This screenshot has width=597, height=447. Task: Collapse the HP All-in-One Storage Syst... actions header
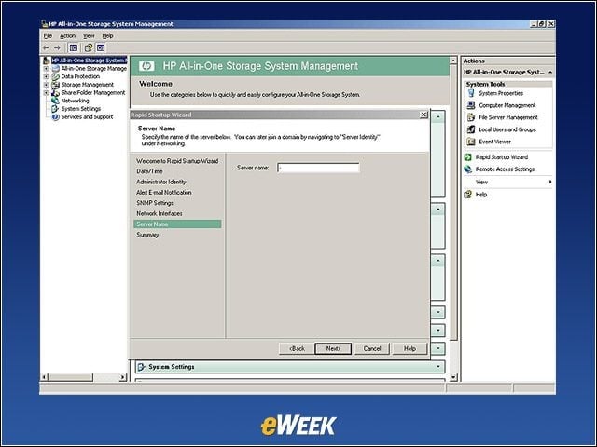pyautogui.click(x=550, y=73)
